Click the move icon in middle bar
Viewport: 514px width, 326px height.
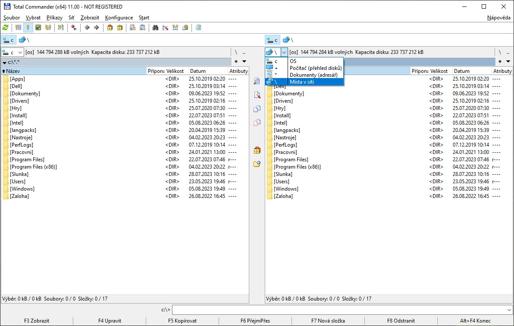(257, 122)
